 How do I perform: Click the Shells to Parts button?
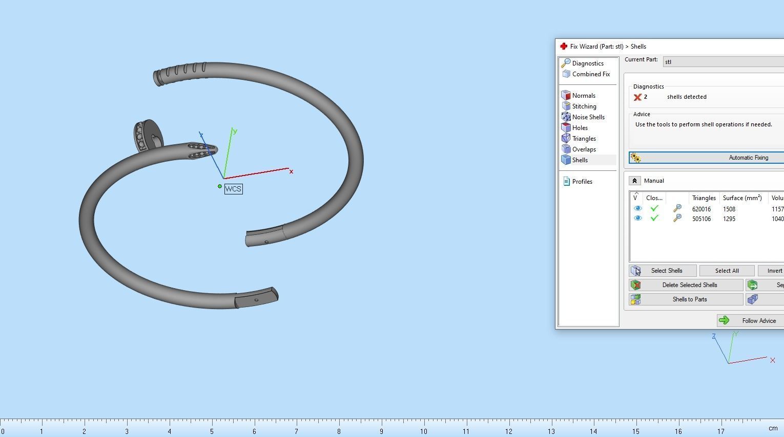686,299
